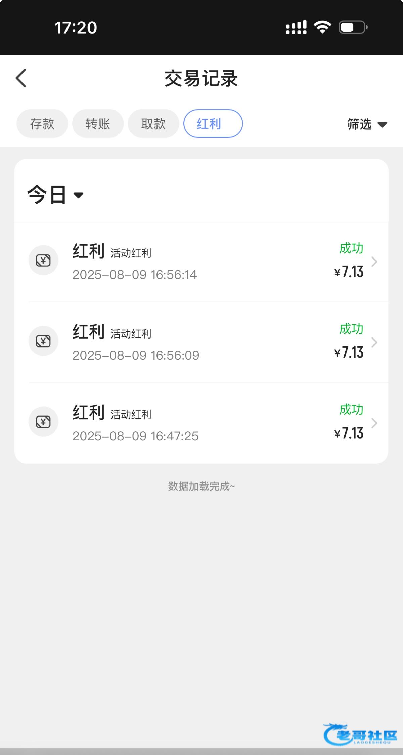
Task: Tap the ¥7.13 amount on 16:47:25 record
Action: pos(349,433)
